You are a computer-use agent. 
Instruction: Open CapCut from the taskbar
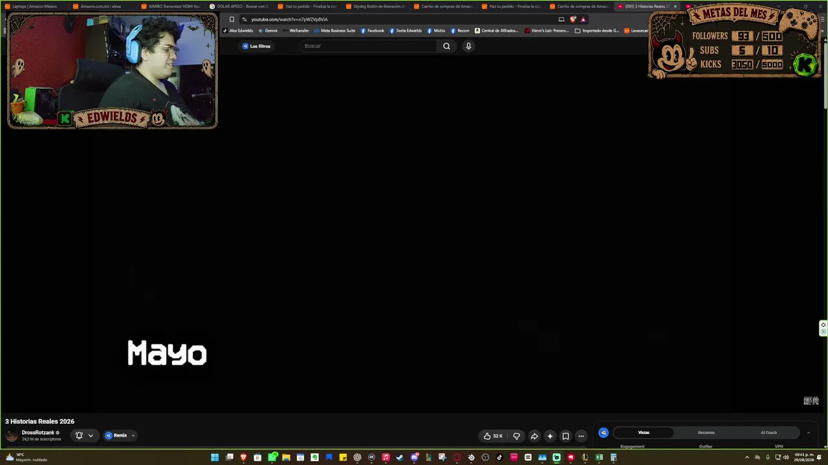pyautogui.click(x=528, y=458)
